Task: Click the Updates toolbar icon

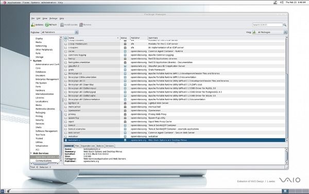Action: click(33, 25)
